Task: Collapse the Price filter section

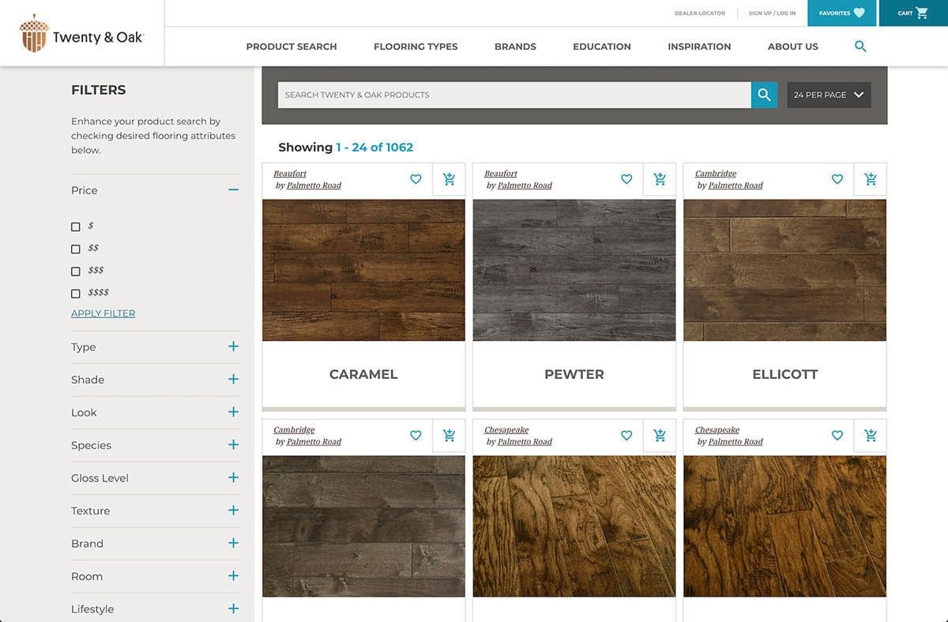Action: click(x=233, y=190)
